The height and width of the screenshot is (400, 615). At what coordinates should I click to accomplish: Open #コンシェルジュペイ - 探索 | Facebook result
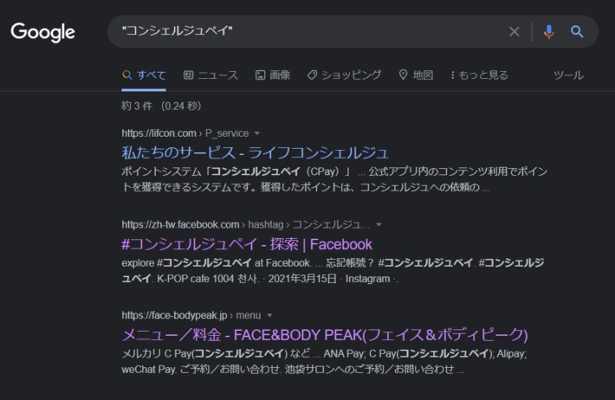point(247,244)
